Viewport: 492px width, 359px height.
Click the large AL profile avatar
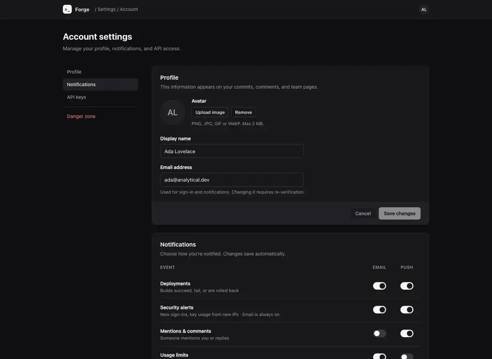coord(173,112)
